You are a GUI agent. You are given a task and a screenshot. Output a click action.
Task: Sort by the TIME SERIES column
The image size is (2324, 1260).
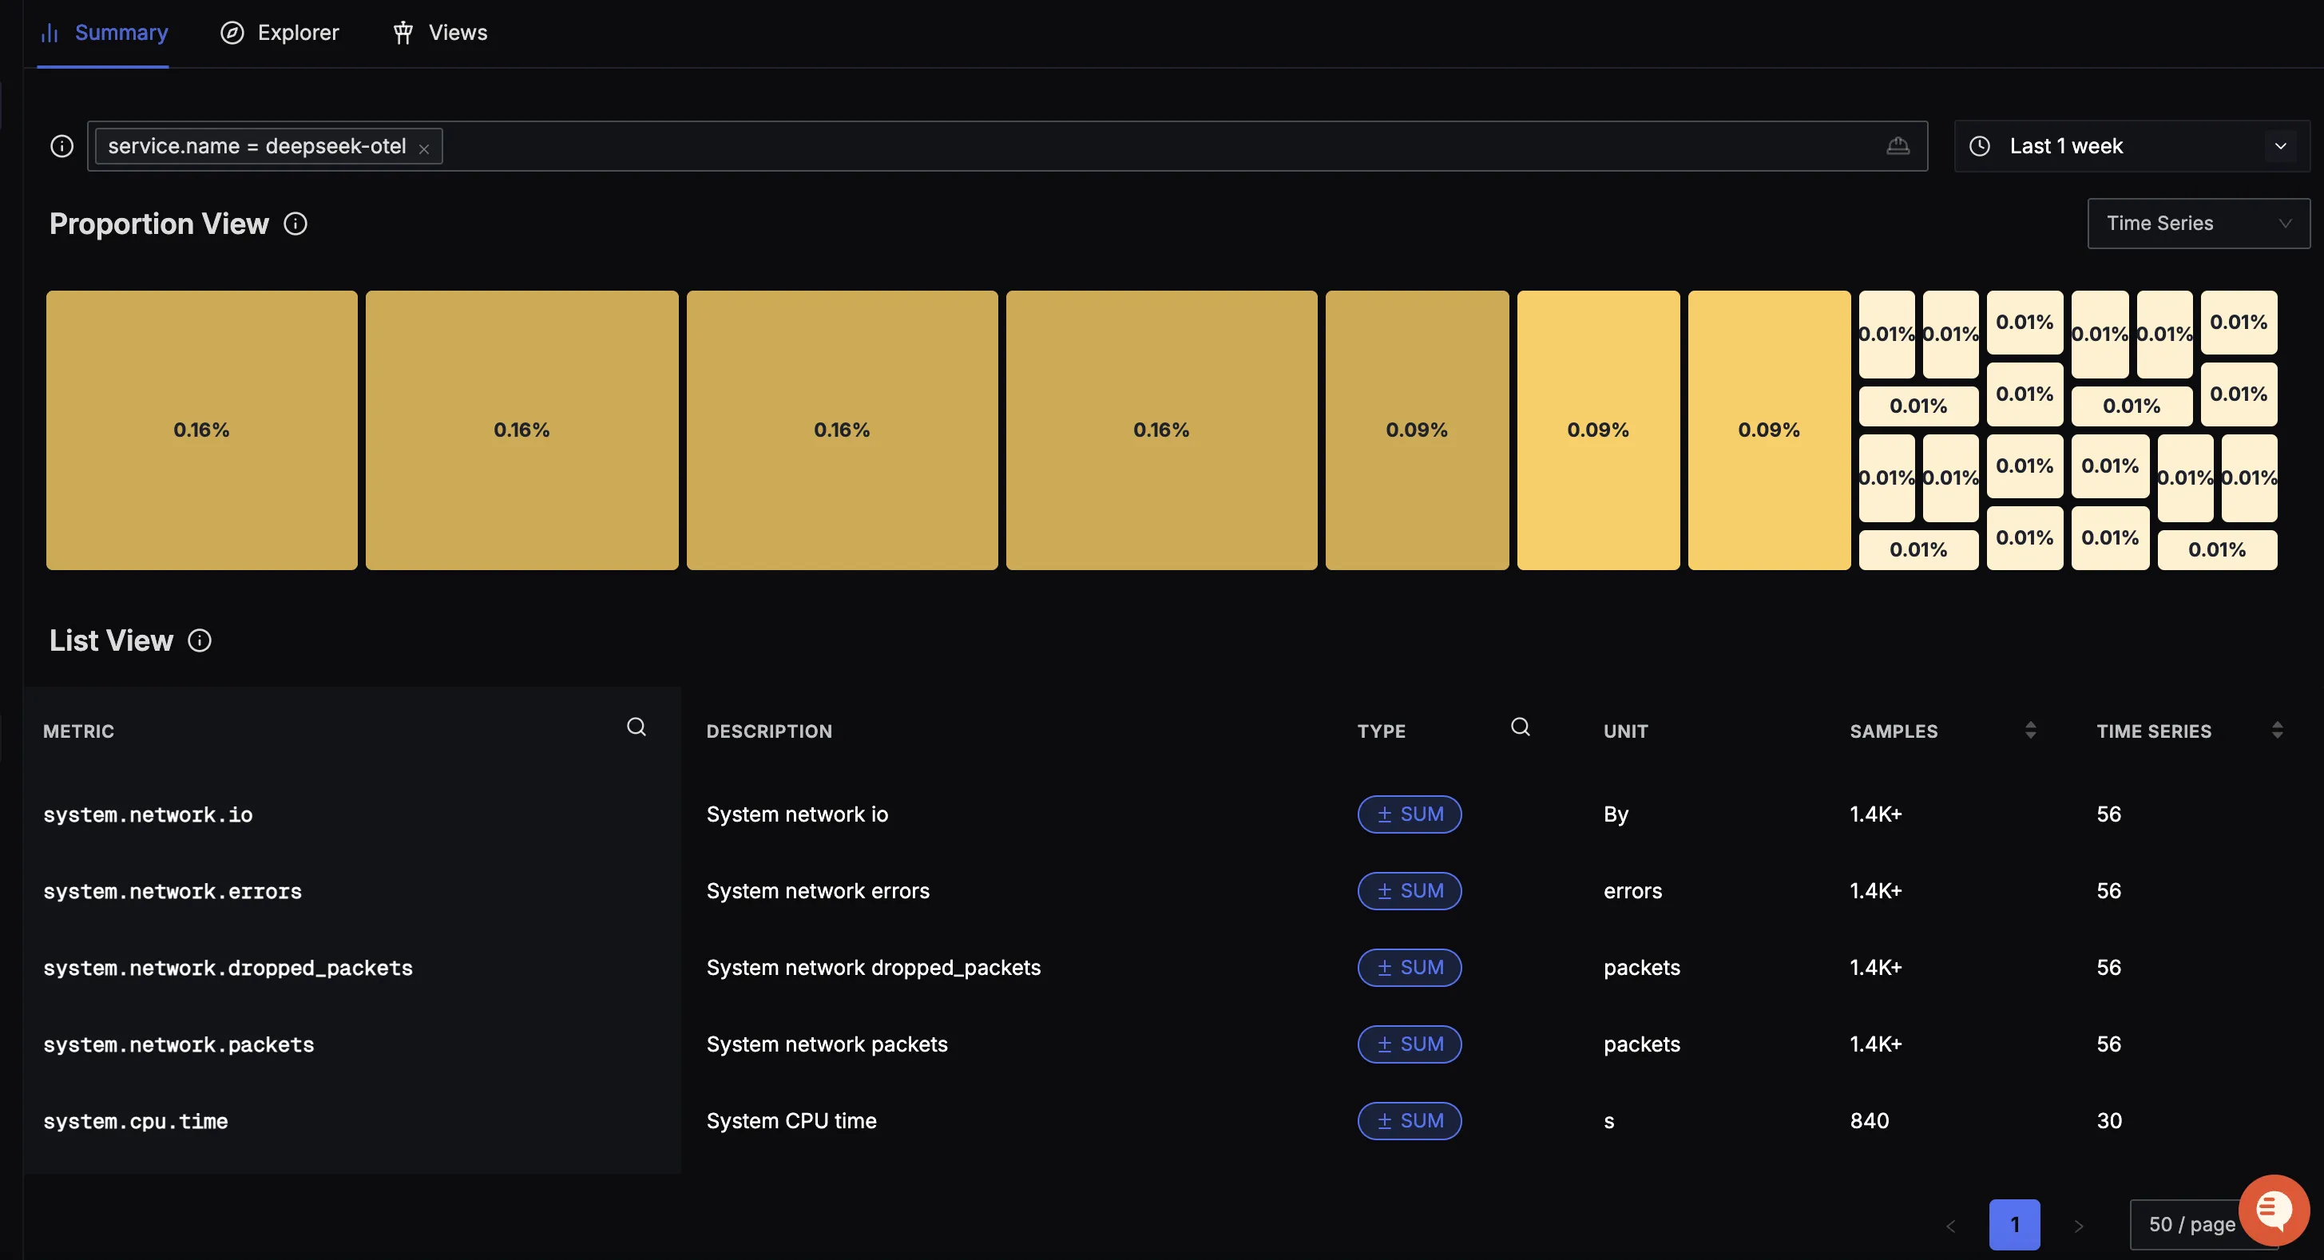2277,731
